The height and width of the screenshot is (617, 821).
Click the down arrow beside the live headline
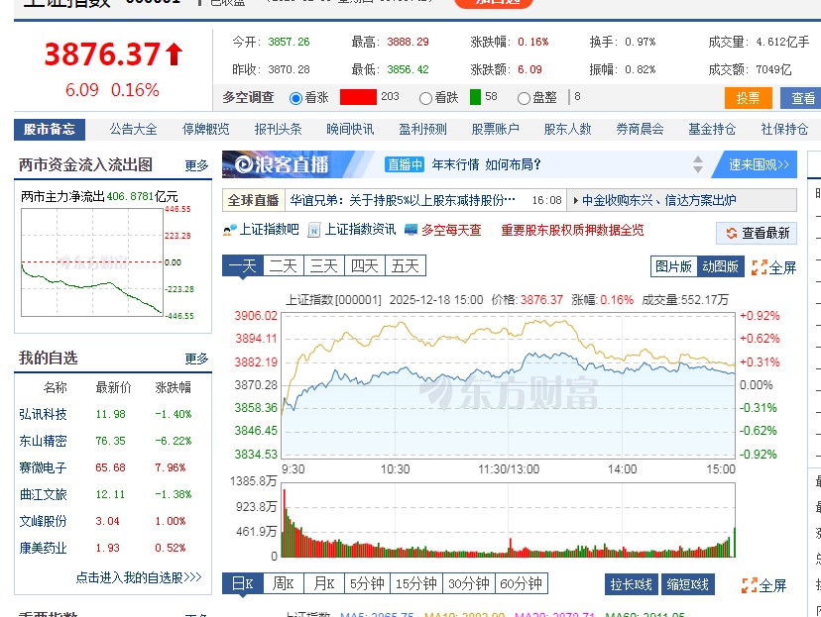point(698,169)
